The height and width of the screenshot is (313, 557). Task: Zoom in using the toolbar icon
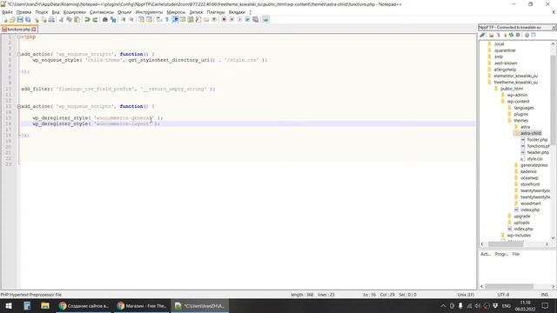tap(123, 19)
